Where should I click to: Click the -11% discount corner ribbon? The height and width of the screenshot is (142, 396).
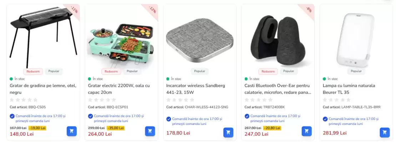pos(74,10)
